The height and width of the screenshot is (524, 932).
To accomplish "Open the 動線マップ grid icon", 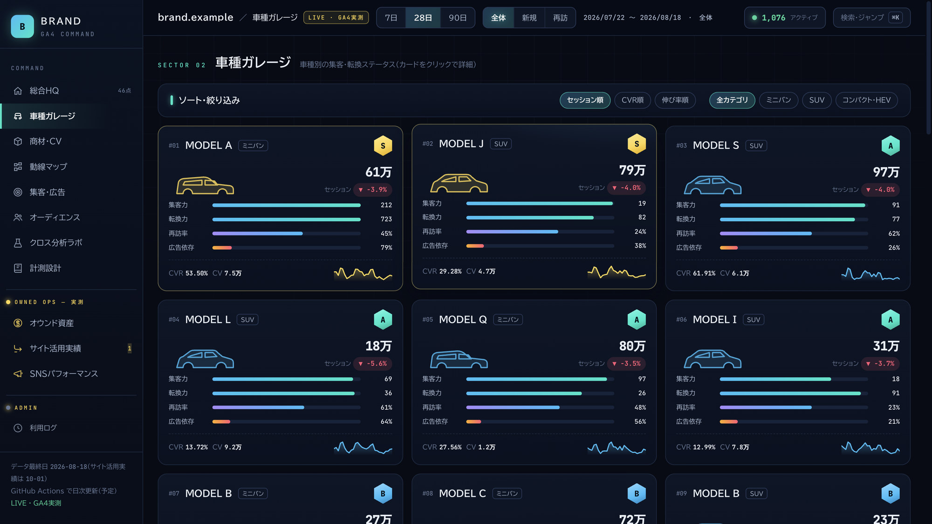I will 18,167.
